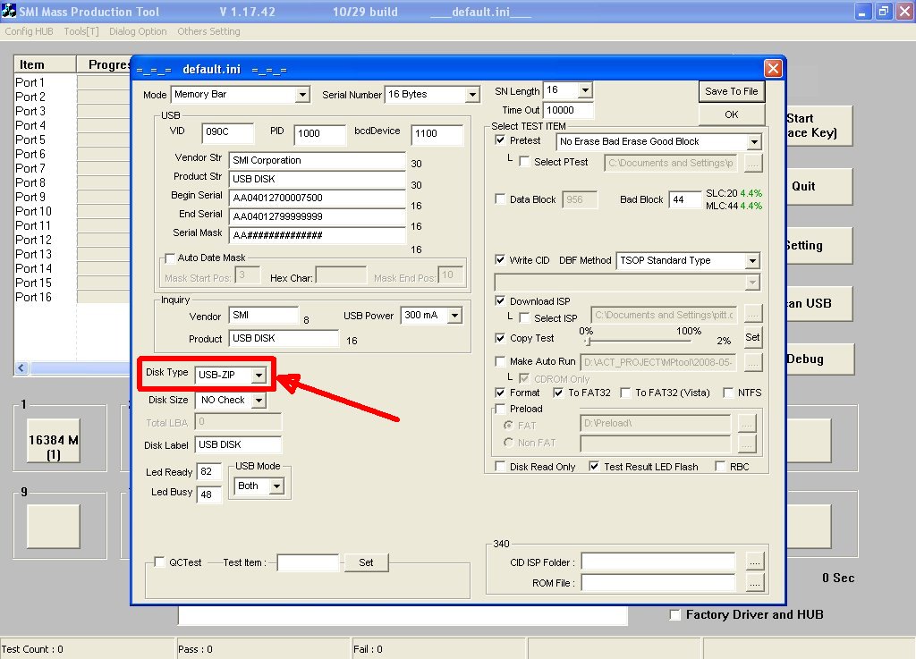The image size is (916, 659).
Task: Adjust the Copy Test percentage slider
Action: [x=589, y=342]
